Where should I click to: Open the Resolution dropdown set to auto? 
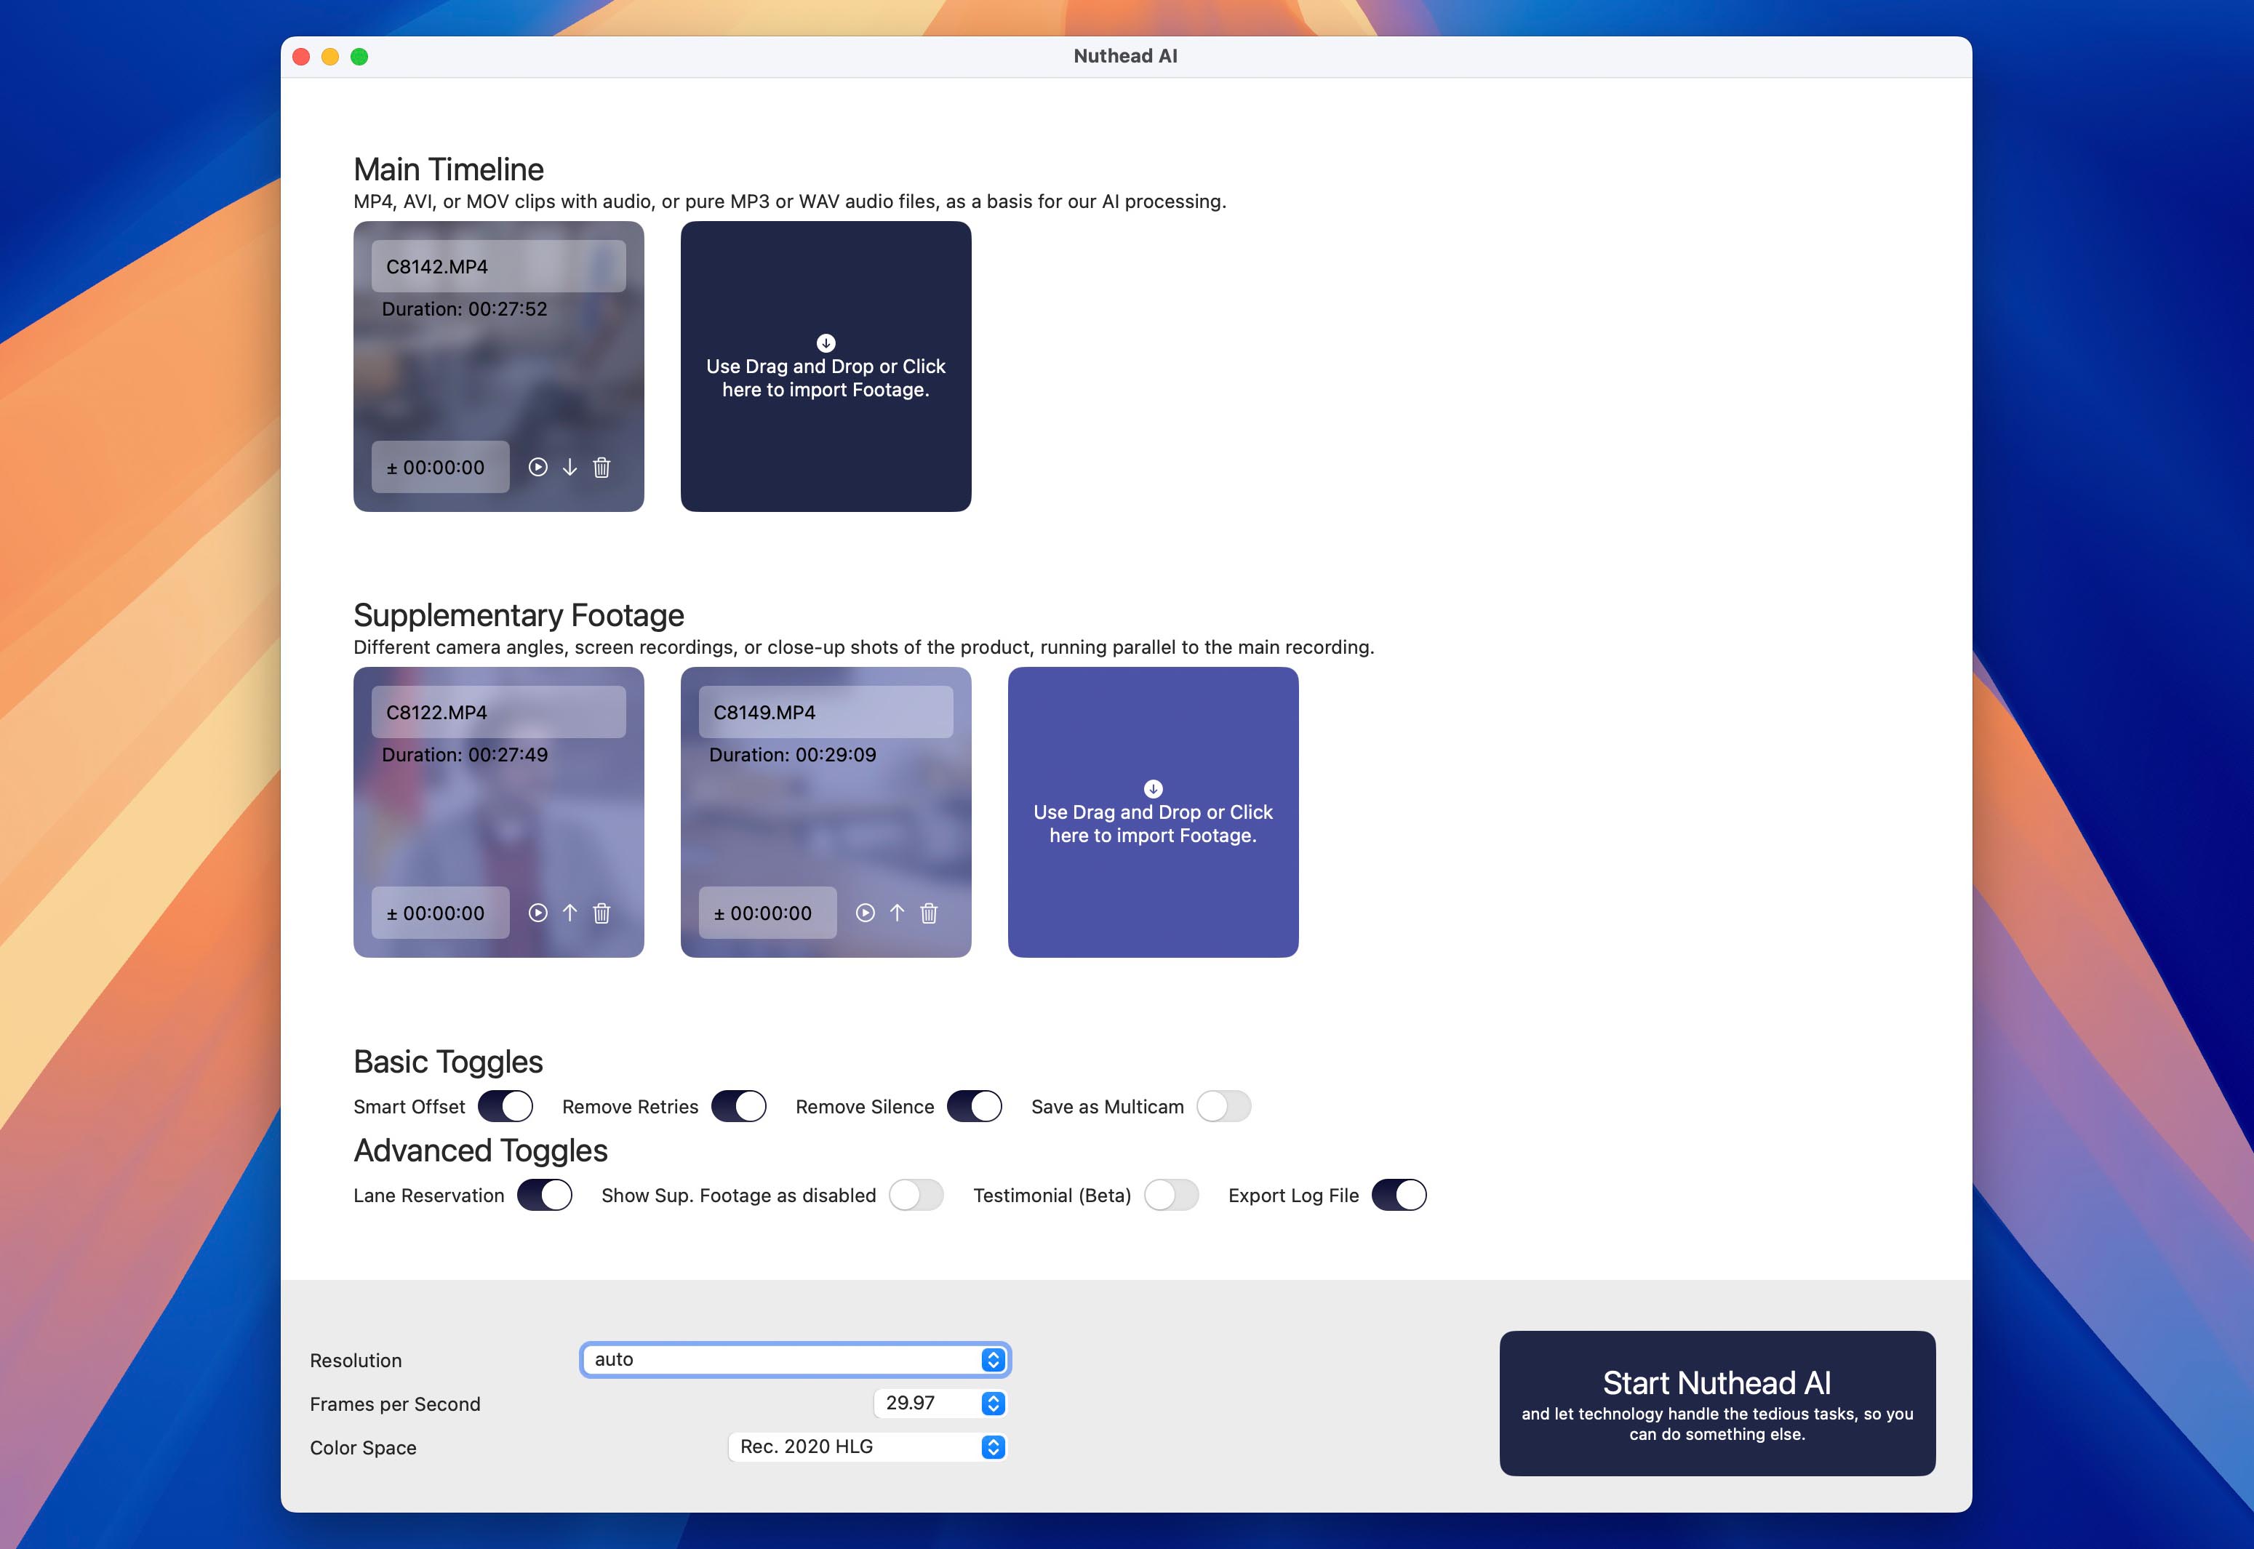tap(795, 1360)
